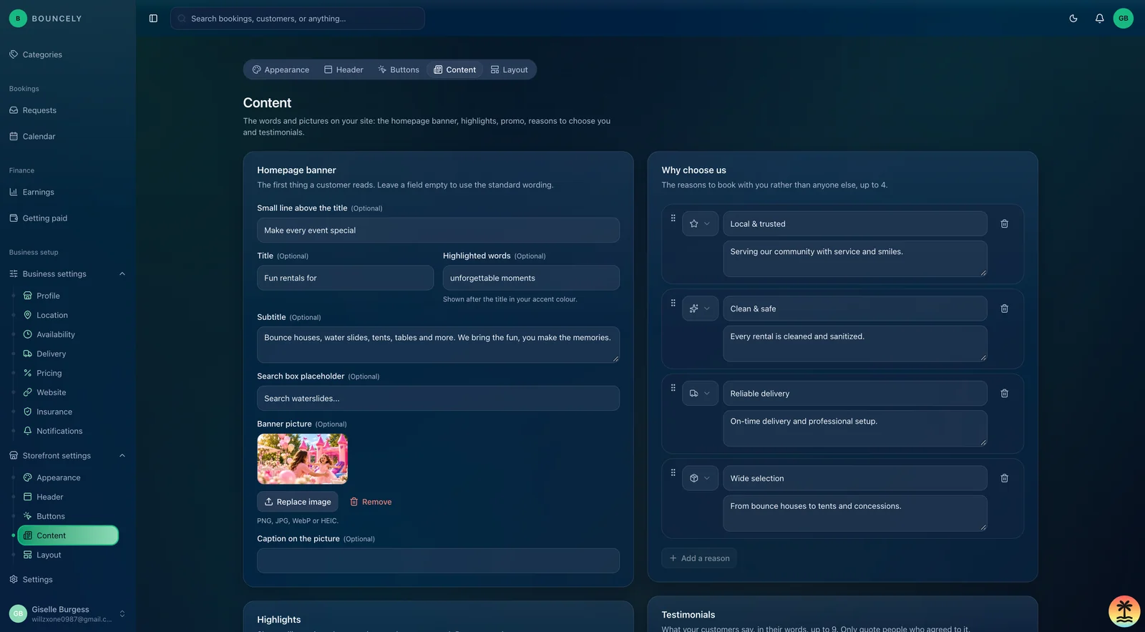Image resolution: width=1145 pixels, height=632 pixels.
Task: Edit the Title field 'Fun rentals for'
Action: point(346,278)
